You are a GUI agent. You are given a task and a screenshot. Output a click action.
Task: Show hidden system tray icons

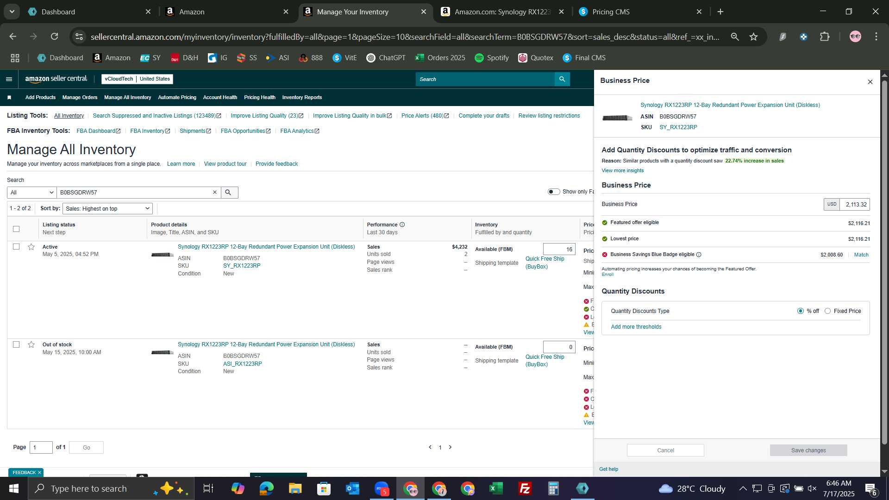click(x=743, y=488)
